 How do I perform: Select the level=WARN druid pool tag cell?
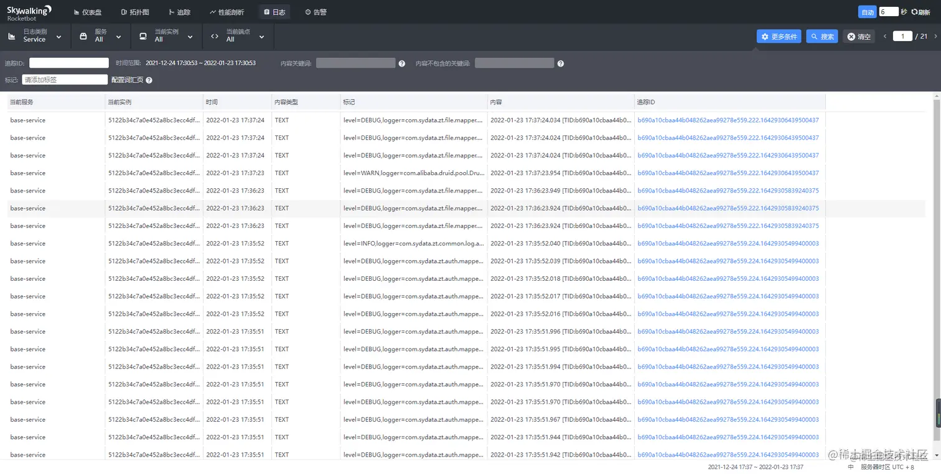(x=413, y=173)
